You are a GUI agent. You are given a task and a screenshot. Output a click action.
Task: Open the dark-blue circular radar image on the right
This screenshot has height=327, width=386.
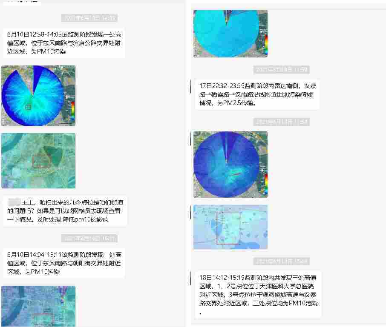[x=230, y=164]
